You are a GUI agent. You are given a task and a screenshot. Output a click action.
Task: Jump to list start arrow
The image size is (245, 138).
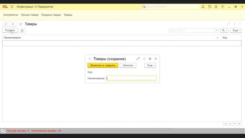point(225,124)
